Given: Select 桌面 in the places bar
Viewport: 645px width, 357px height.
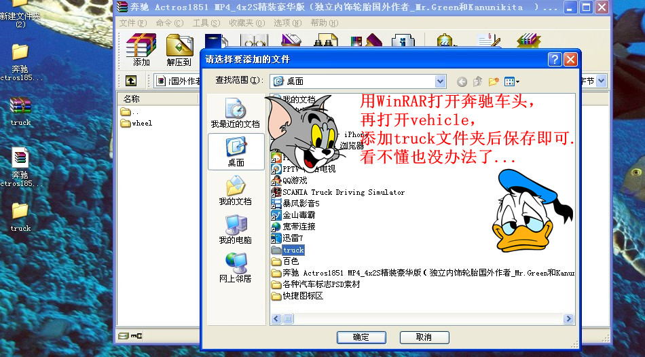Looking at the screenshot, I should 236,151.
